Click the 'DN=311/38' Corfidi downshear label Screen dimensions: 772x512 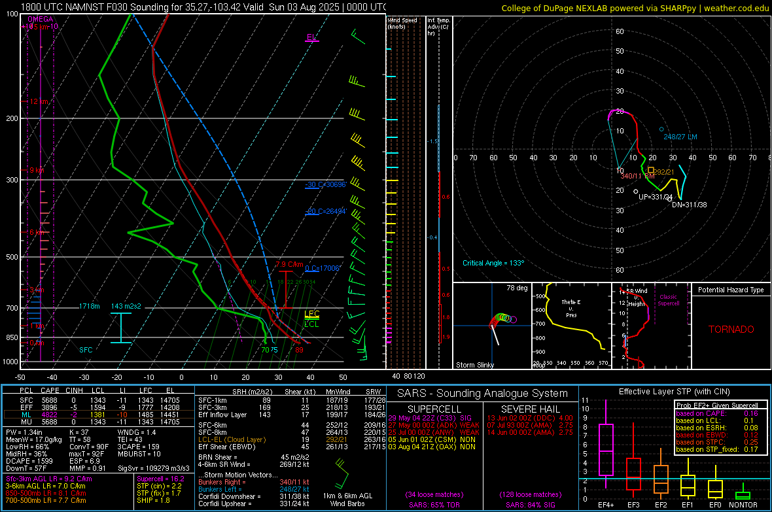tap(690, 205)
